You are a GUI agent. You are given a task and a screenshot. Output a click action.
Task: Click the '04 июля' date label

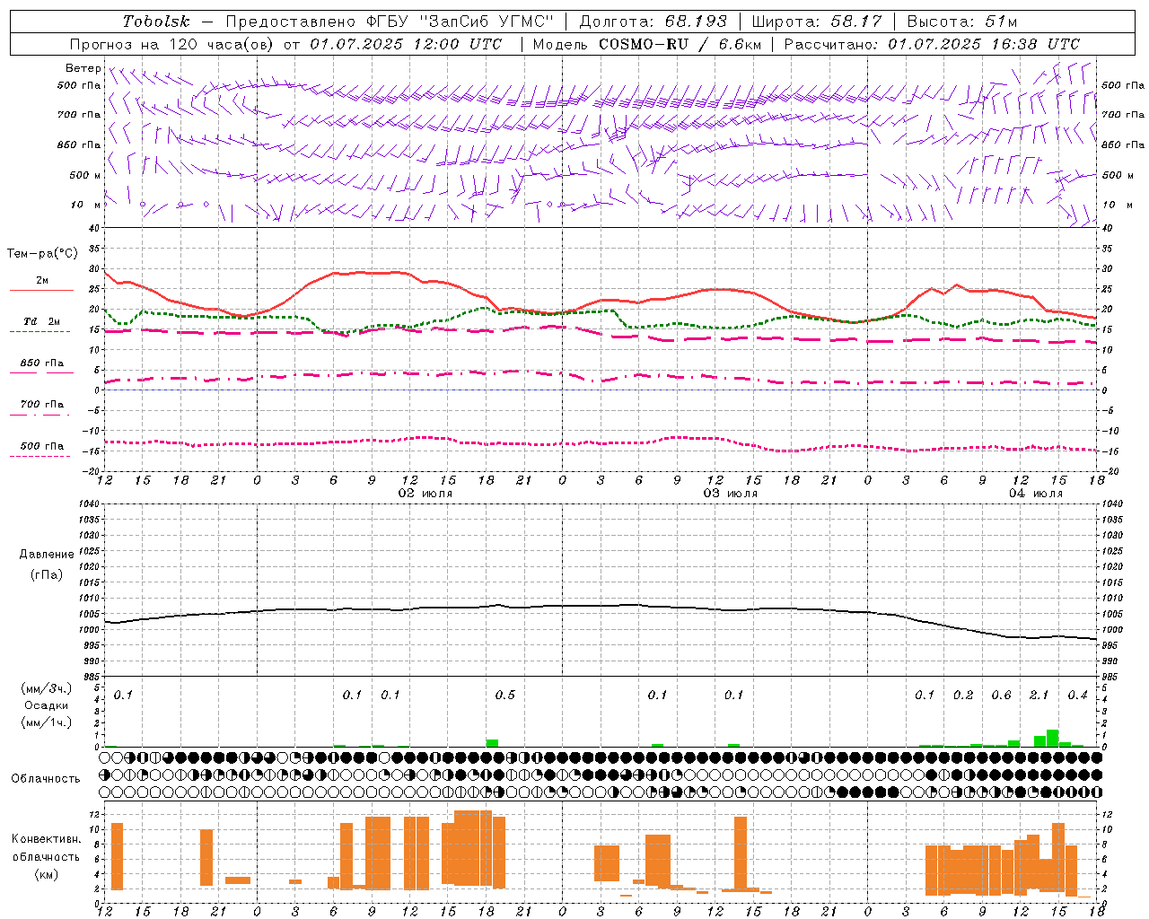[1036, 494]
